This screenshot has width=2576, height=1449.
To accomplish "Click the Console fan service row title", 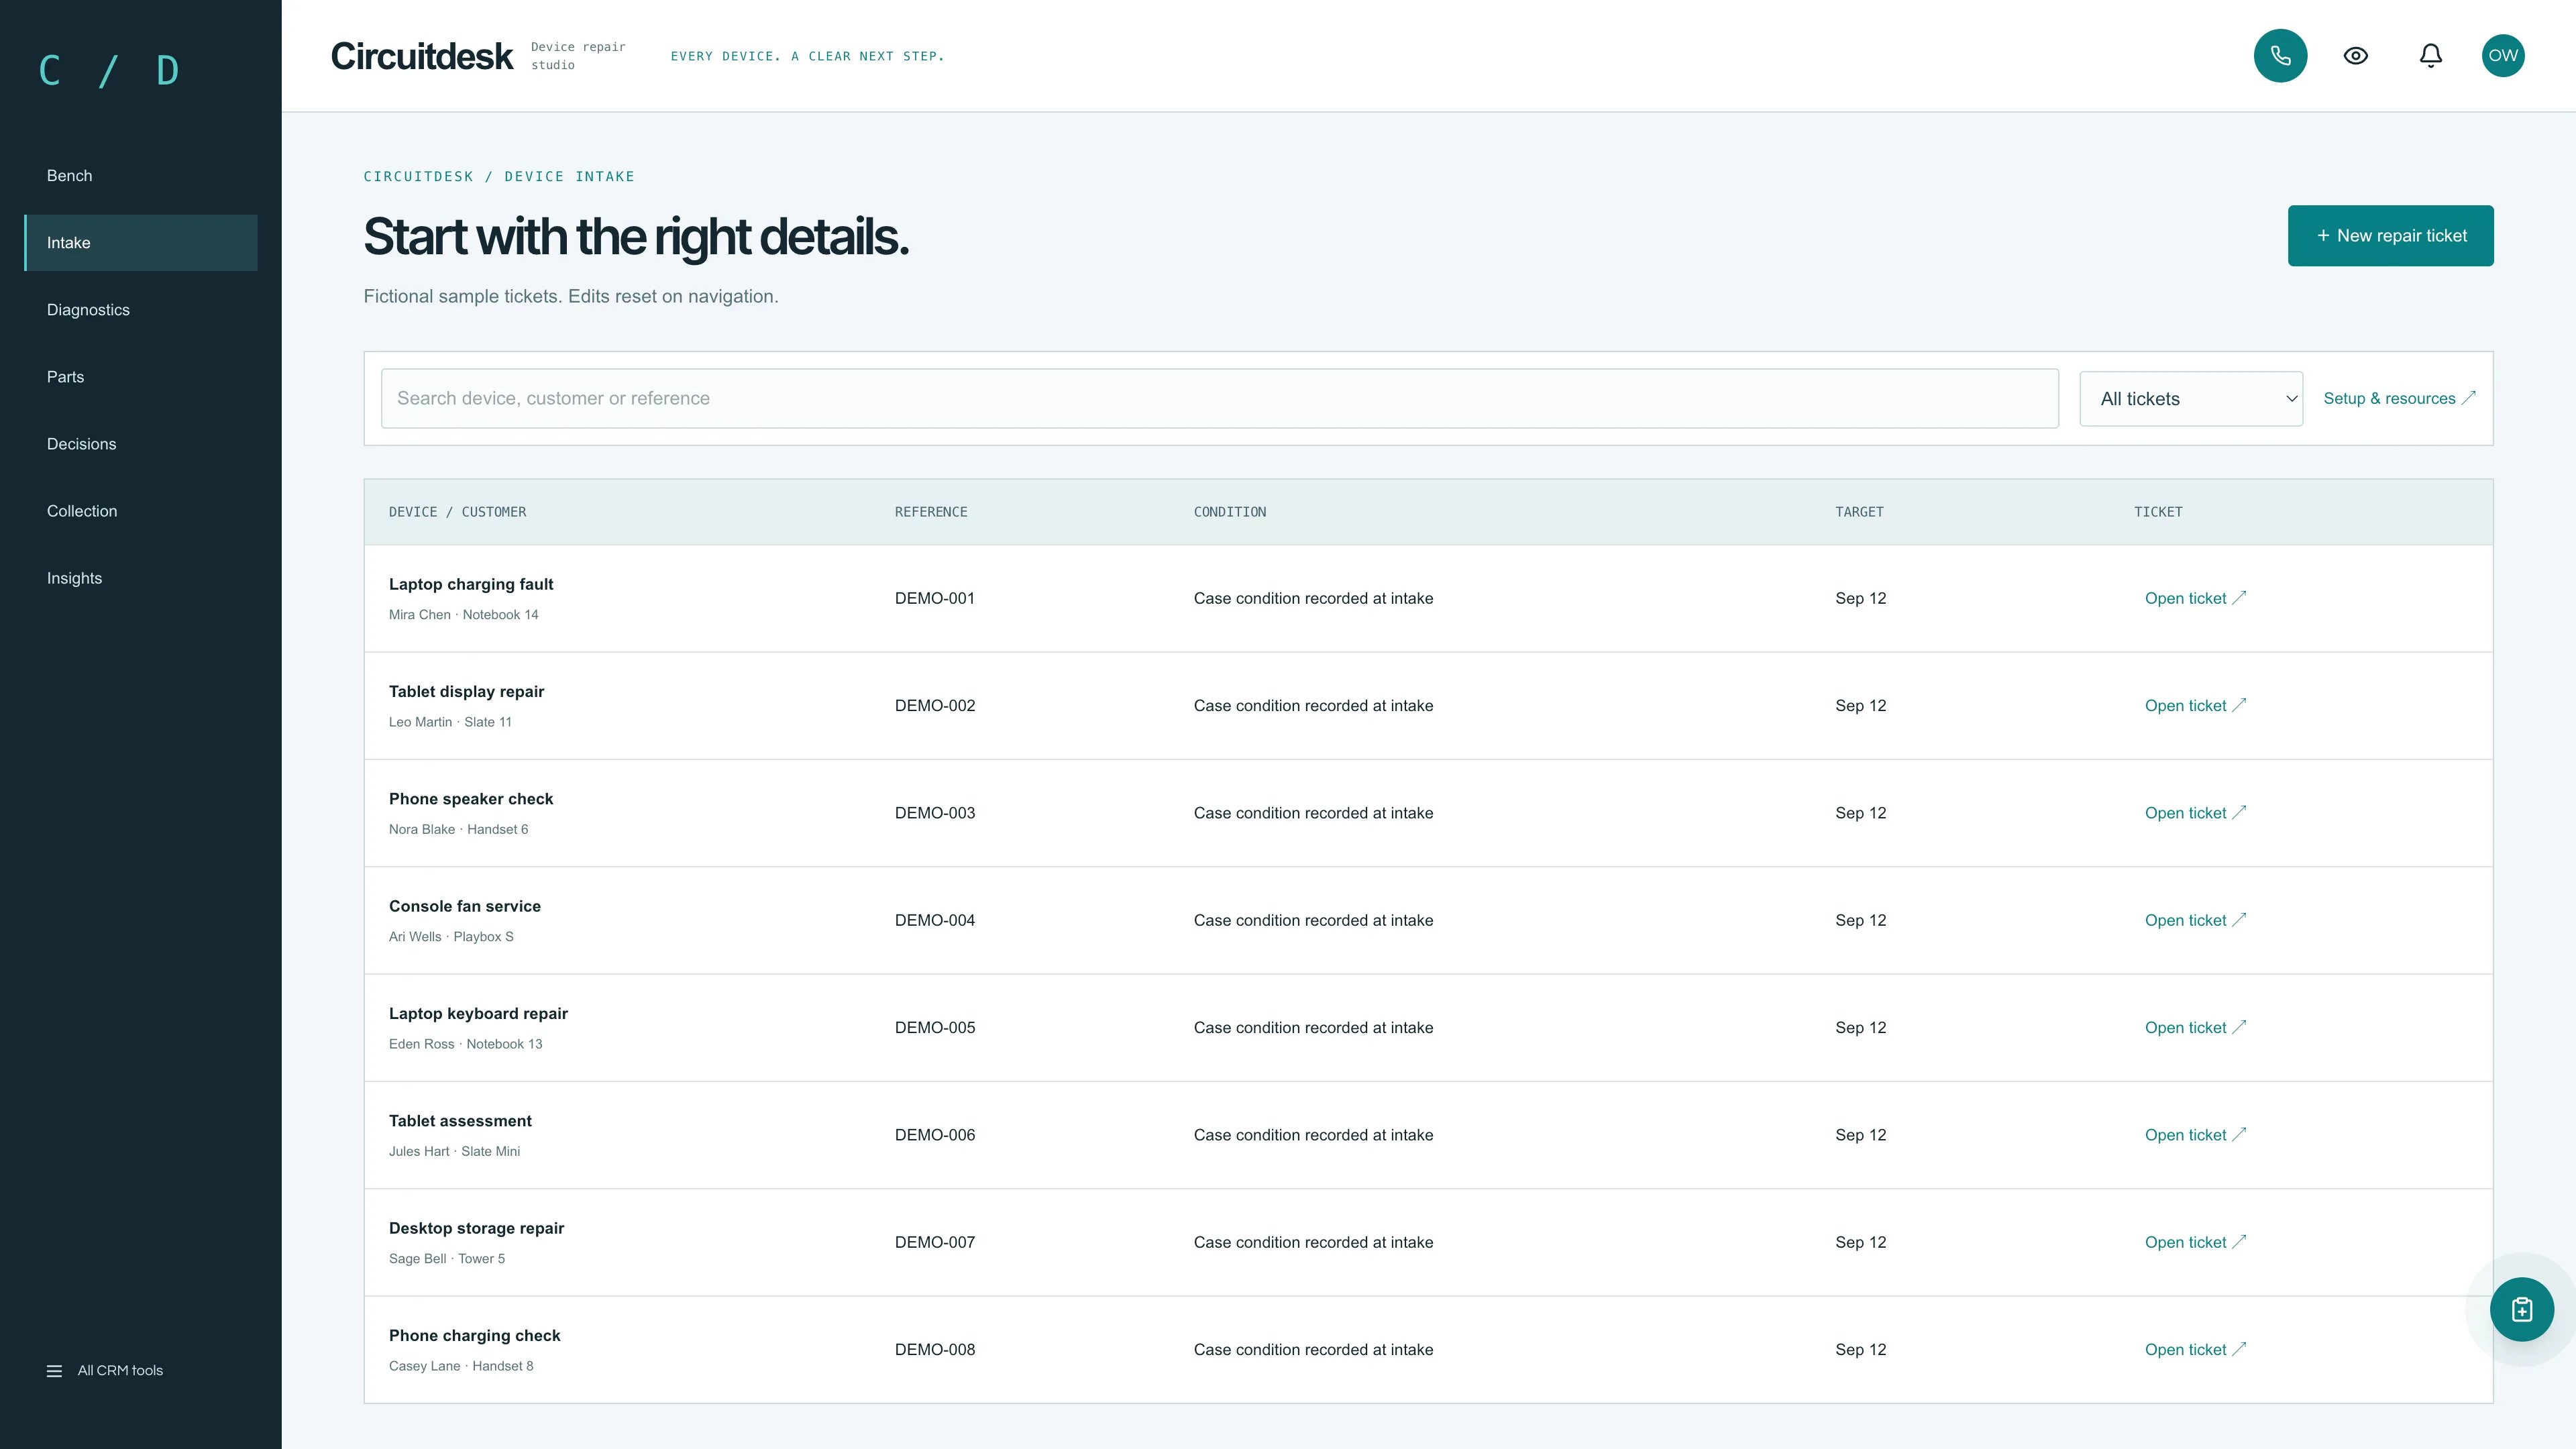I will (x=465, y=906).
